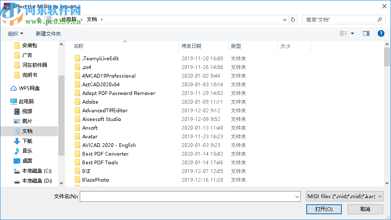Open the help question mark icon
The height and width of the screenshot is (220, 391).
(381, 33)
